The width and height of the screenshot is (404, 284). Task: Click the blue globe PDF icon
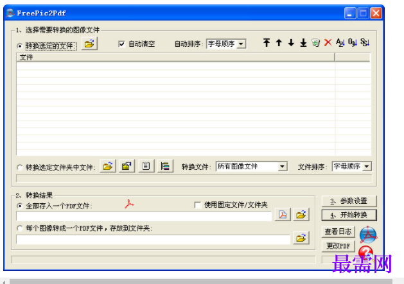tap(368, 235)
